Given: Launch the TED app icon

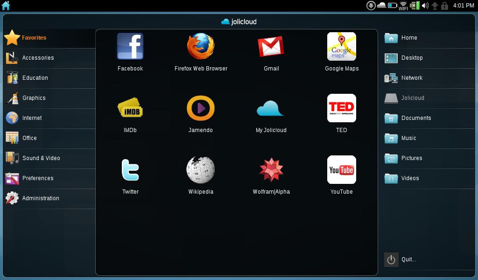Looking at the screenshot, I should point(341,108).
